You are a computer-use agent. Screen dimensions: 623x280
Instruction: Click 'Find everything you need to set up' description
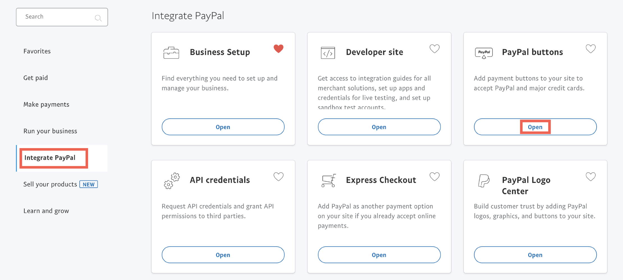tap(219, 83)
